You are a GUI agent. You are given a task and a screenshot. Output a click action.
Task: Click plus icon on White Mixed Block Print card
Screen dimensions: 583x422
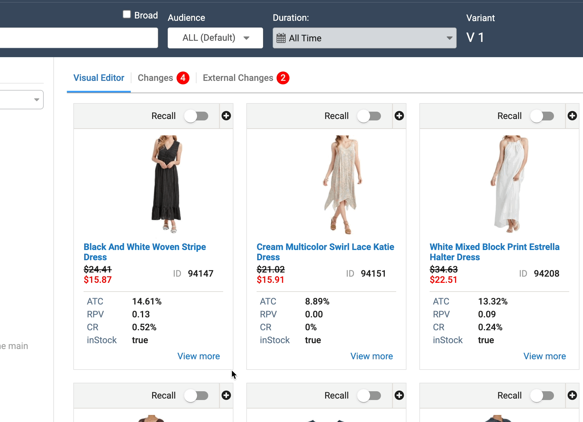click(x=572, y=116)
